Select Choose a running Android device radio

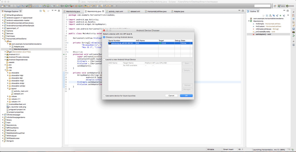[x=104, y=37]
